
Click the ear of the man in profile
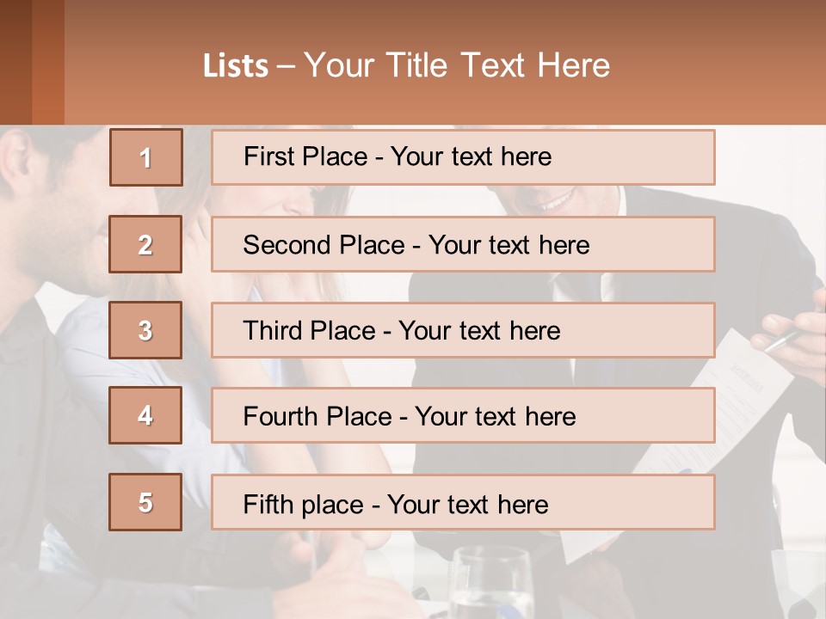(15, 156)
